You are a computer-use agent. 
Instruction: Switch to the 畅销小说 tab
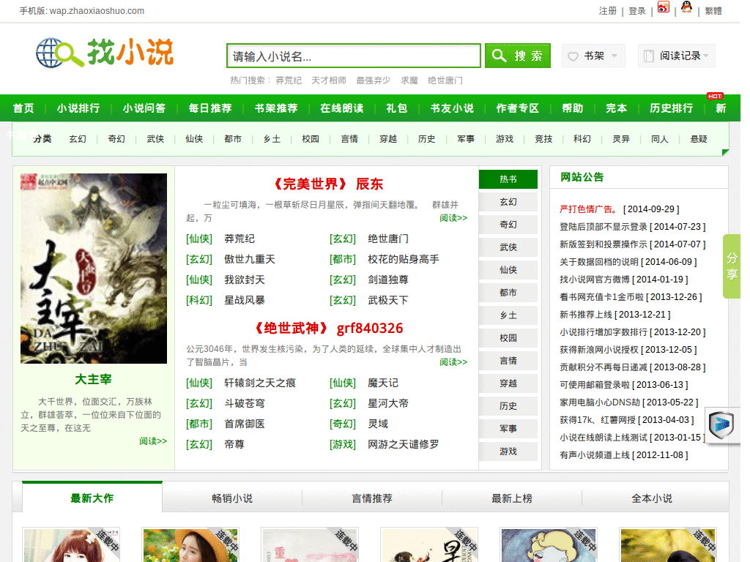232,498
